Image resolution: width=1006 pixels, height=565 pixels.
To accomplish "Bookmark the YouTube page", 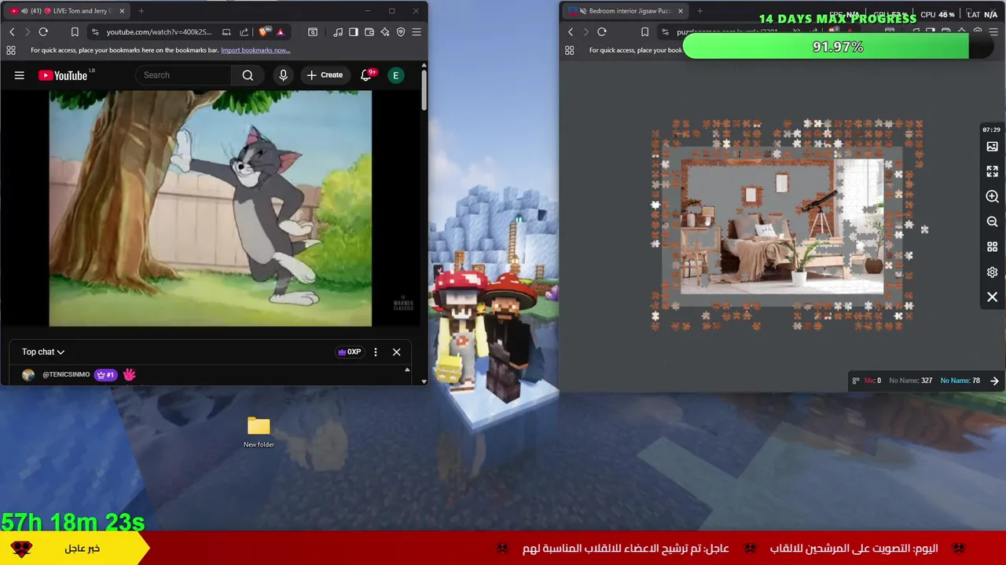I will pyautogui.click(x=75, y=32).
